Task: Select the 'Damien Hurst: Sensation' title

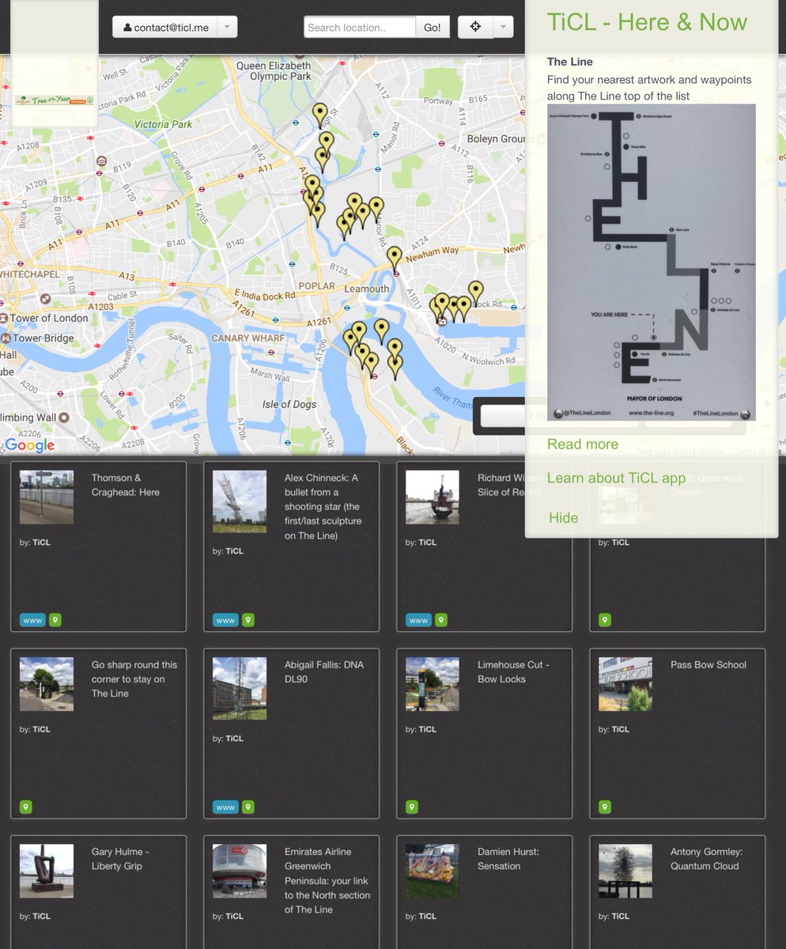Action: pos(508,859)
